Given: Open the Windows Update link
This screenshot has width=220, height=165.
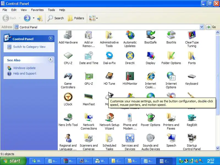Looking at the screenshot, I should click(x=24, y=68).
